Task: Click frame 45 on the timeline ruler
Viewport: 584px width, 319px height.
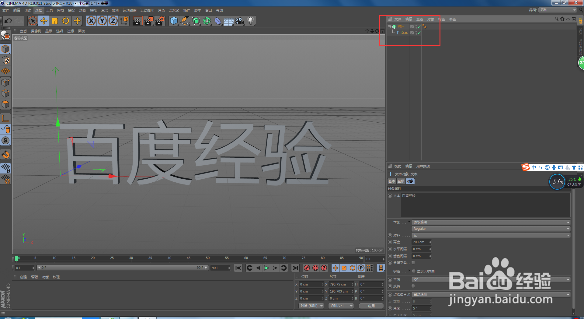Action: tap(189, 258)
